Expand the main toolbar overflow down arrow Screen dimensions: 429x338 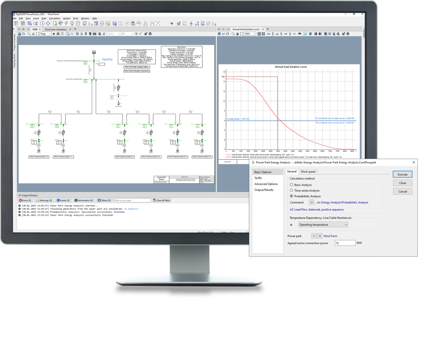click(172, 24)
